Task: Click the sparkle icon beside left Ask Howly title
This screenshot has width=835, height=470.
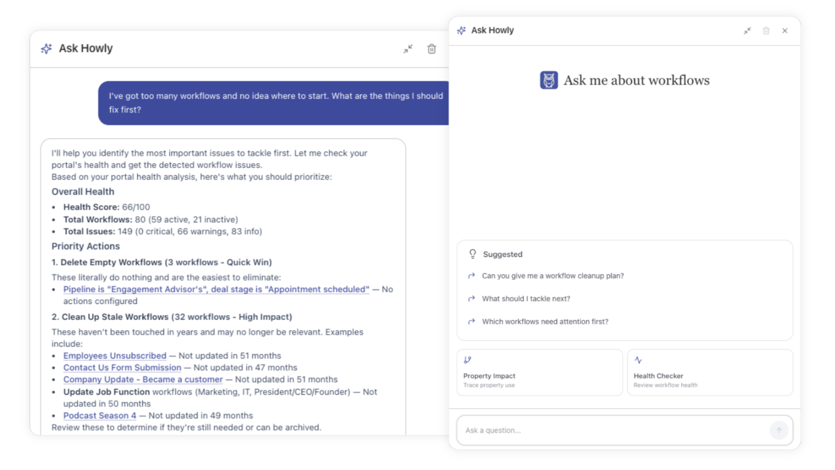Action: click(x=47, y=48)
